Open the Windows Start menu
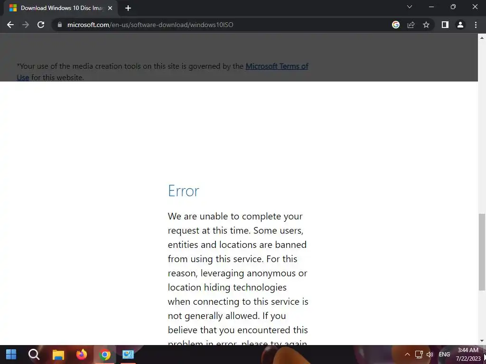This screenshot has width=486, height=364. 11,355
